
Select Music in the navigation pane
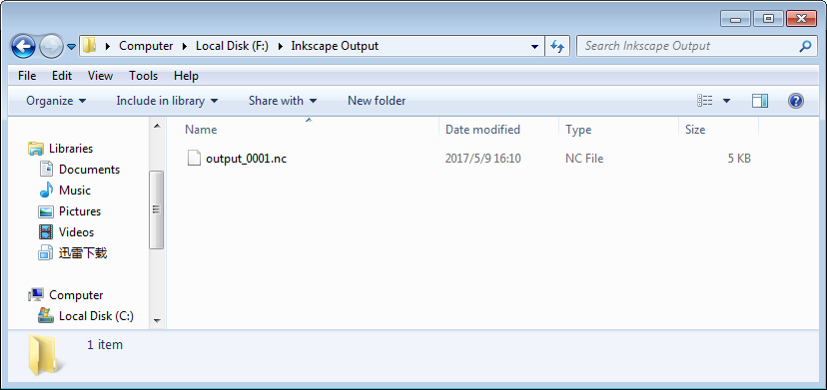pyautogui.click(x=74, y=191)
